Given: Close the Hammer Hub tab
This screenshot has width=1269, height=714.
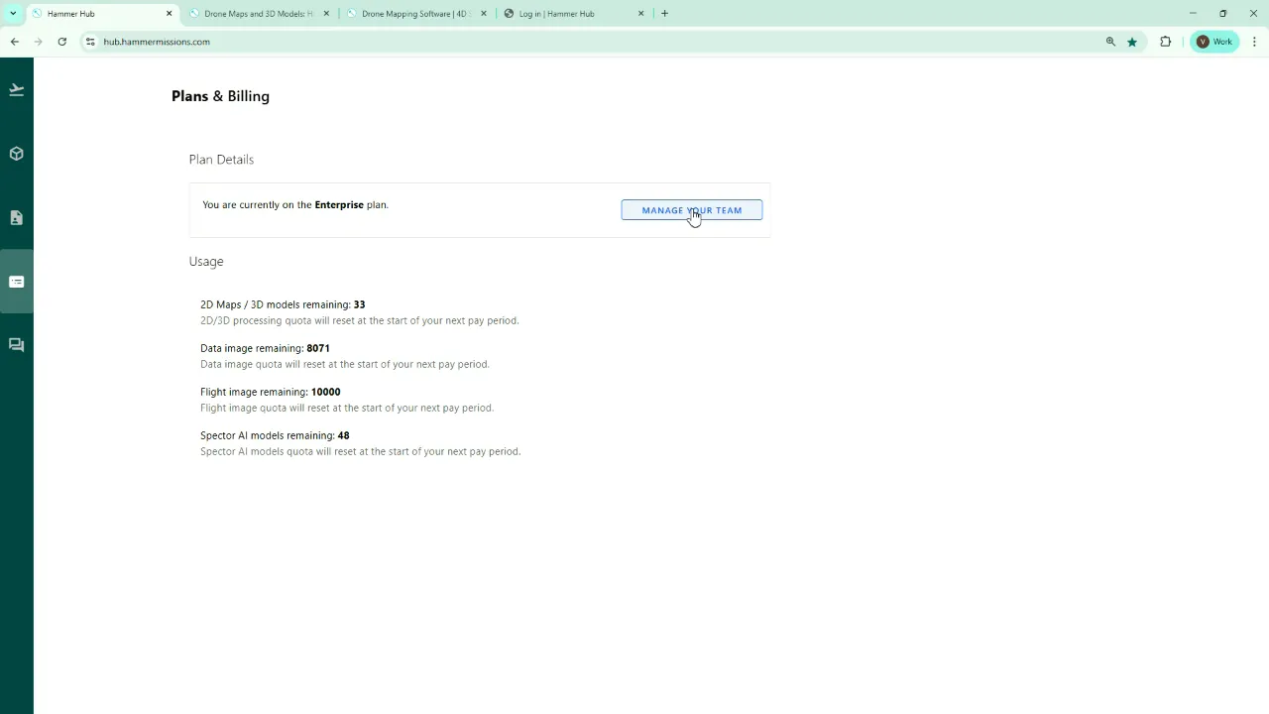Looking at the screenshot, I should point(169,14).
